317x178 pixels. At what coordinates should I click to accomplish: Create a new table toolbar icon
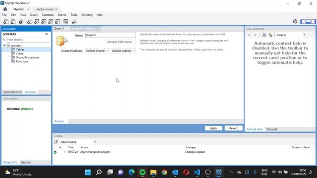37,21
